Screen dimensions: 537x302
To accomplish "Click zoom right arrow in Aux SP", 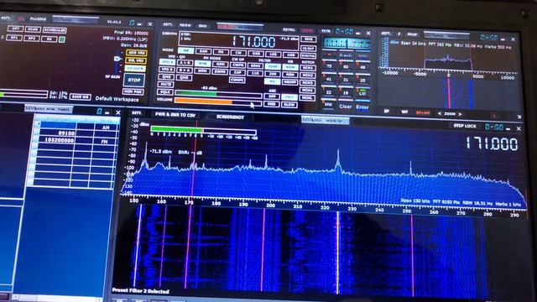I will click(460, 114).
